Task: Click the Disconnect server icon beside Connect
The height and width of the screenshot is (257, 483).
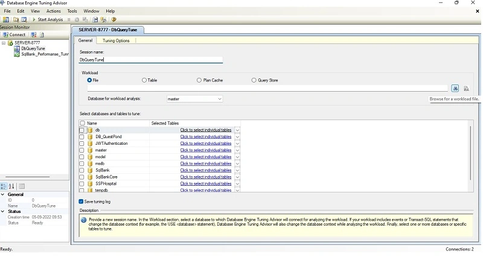Action: (34, 35)
